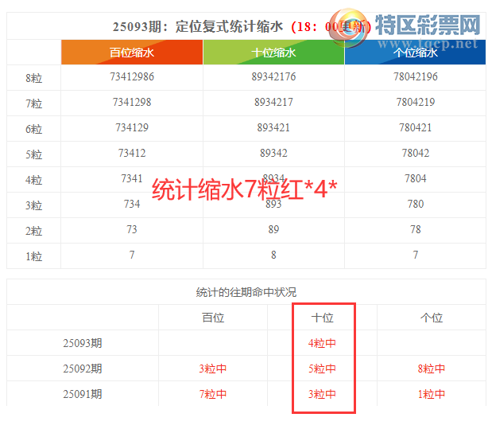
Task: Select the orange 百位缩水 column header
Action: [x=131, y=53]
